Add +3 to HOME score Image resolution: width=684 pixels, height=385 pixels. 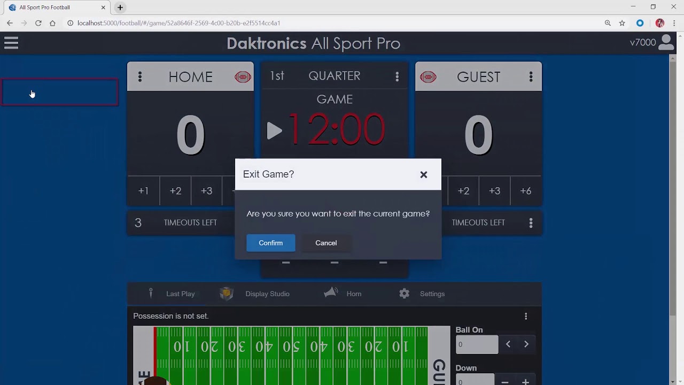206,191
